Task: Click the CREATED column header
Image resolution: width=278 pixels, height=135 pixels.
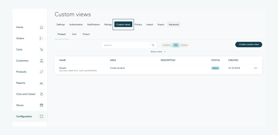Action: (x=233, y=60)
